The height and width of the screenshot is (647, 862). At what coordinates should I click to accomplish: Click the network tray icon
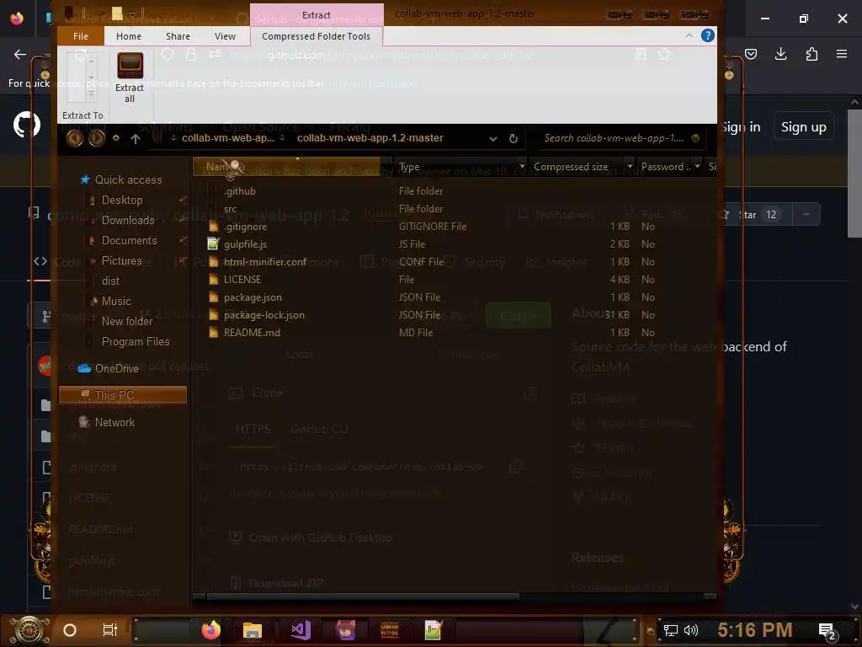(671, 630)
